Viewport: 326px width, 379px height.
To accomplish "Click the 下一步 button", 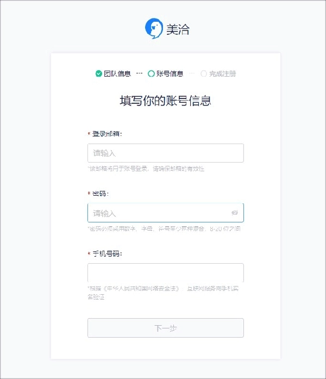I will [x=166, y=328].
